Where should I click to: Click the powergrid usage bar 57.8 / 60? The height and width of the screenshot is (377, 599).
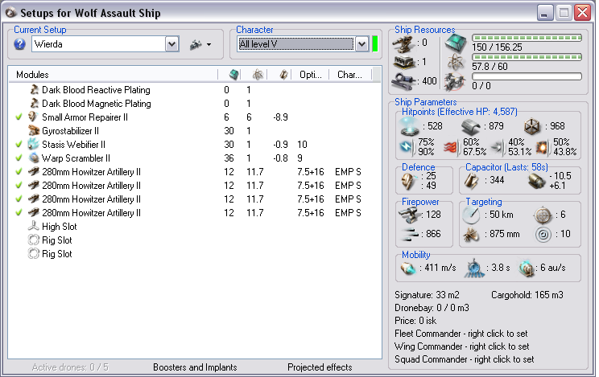527,57
